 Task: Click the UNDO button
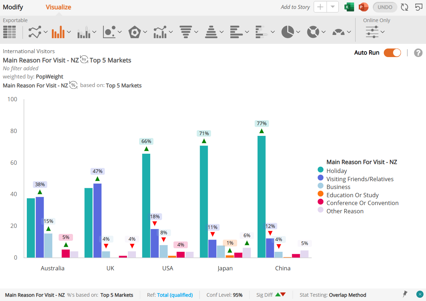coord(385,7)
